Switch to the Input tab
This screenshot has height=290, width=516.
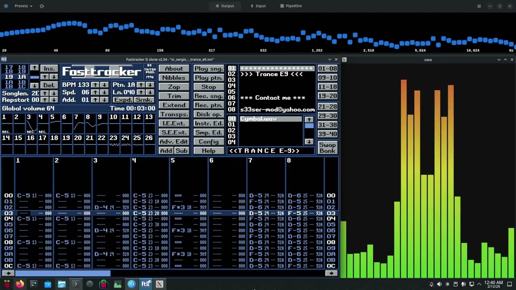click(x=258, y=6)
